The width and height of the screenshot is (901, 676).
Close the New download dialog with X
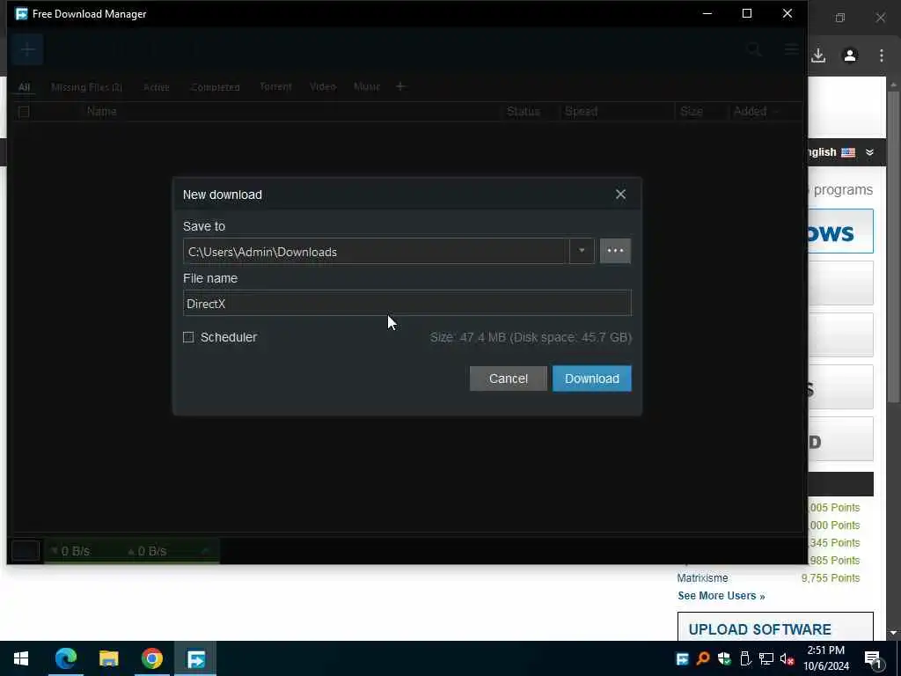620,195
